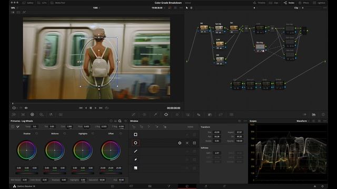
Task: Click the stop playback button
Action: pyautogui.click(x=91, y=108)
